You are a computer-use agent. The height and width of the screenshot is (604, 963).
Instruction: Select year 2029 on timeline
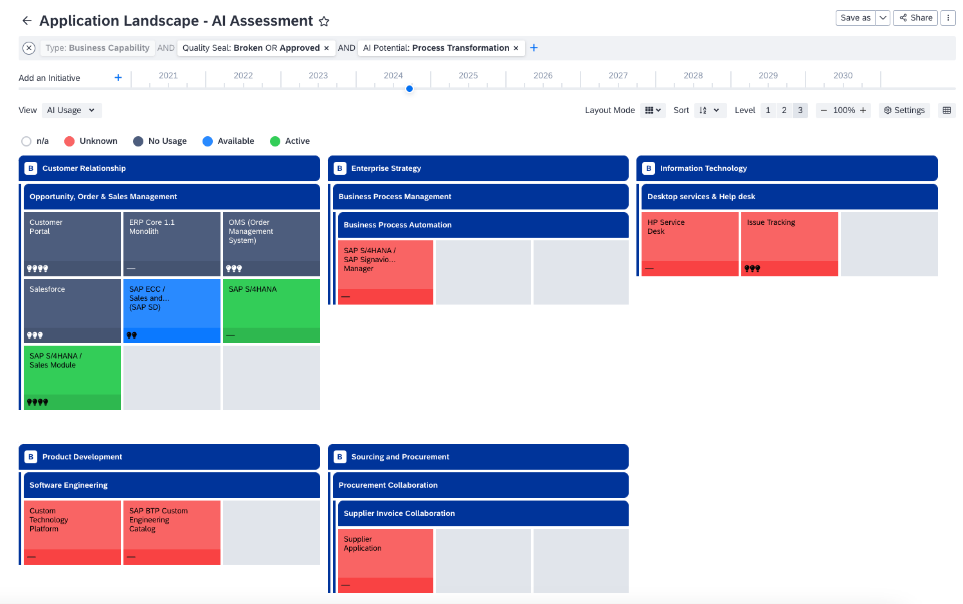tap(768, 75)
